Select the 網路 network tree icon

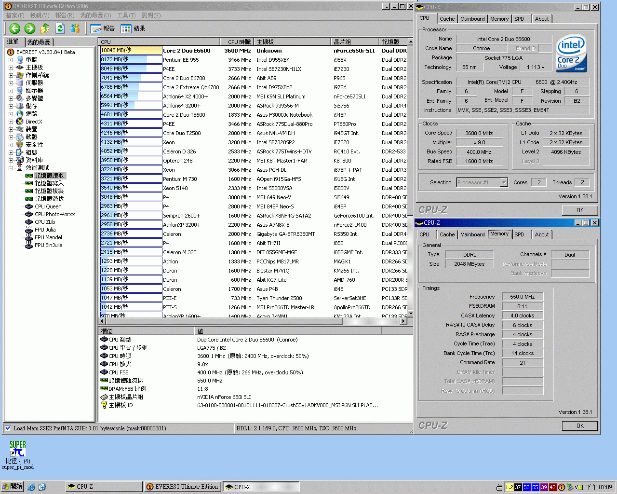20,114
